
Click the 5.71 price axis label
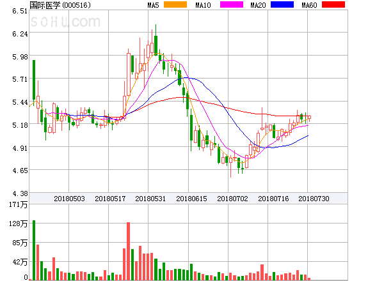pos(20,79)
